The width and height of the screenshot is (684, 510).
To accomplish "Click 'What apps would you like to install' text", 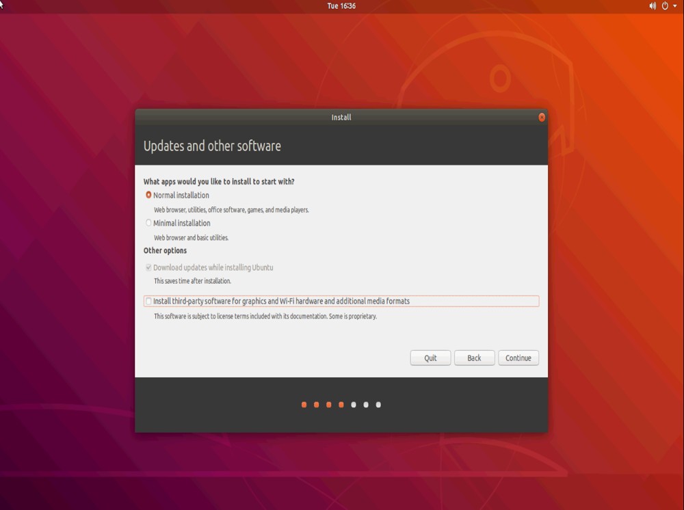I will tap(219, 181).
